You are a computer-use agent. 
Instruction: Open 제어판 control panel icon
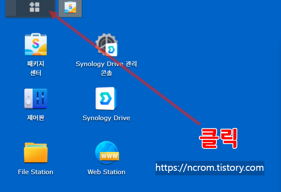tap(36, 98)
